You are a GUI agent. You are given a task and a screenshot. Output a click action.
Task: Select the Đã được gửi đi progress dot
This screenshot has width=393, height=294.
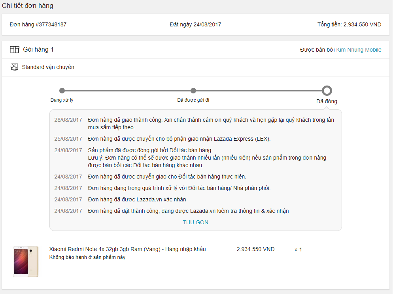click(x=193, y=91)
